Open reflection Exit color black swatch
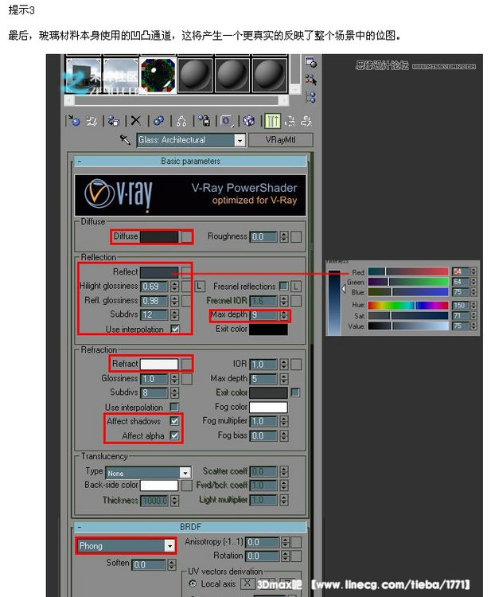 pos(268,330)
